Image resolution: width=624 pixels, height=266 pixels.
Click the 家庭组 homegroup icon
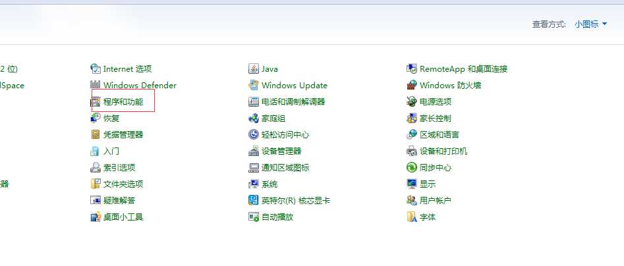[254, 118]
